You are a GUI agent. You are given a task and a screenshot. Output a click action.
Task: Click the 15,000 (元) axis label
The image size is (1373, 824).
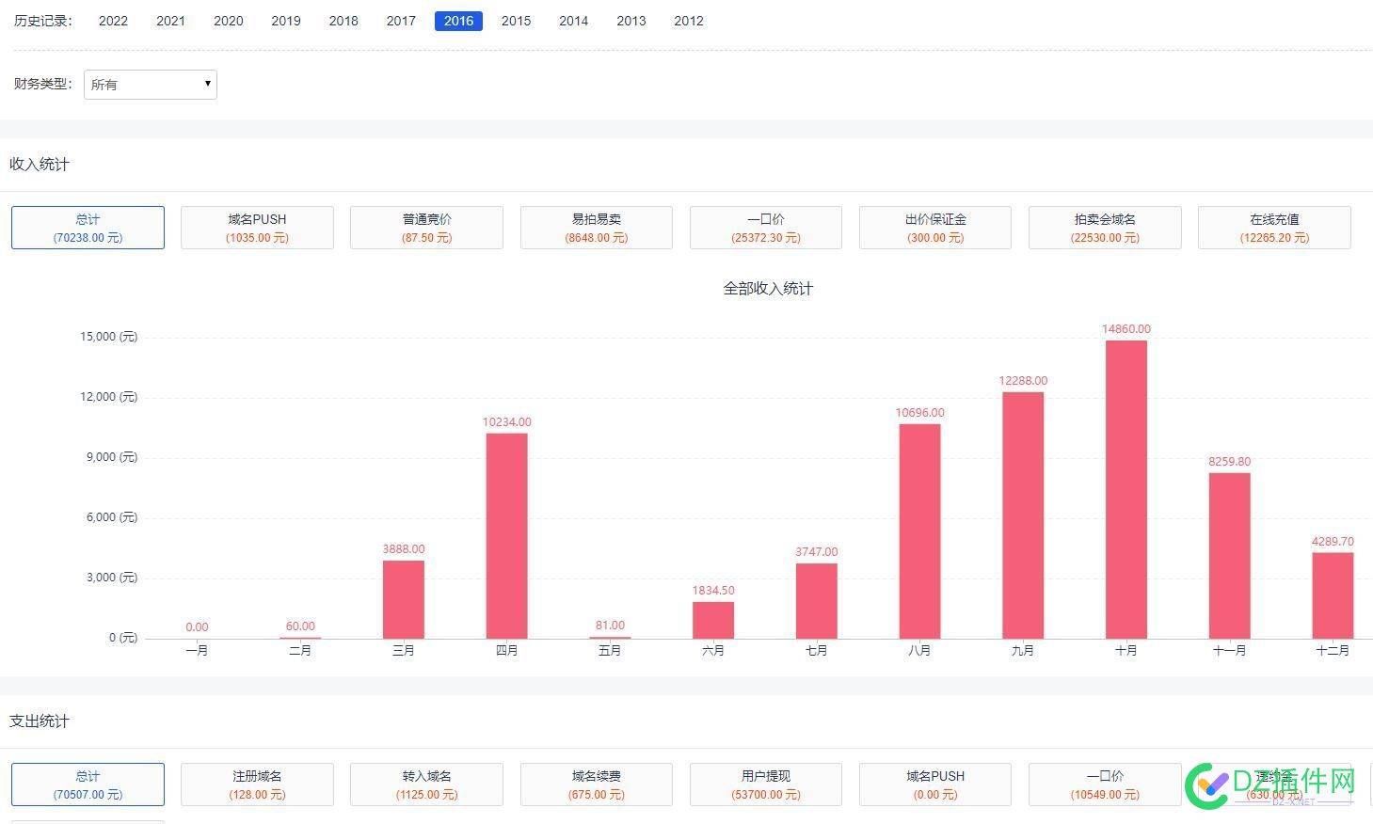pos(108,337)
